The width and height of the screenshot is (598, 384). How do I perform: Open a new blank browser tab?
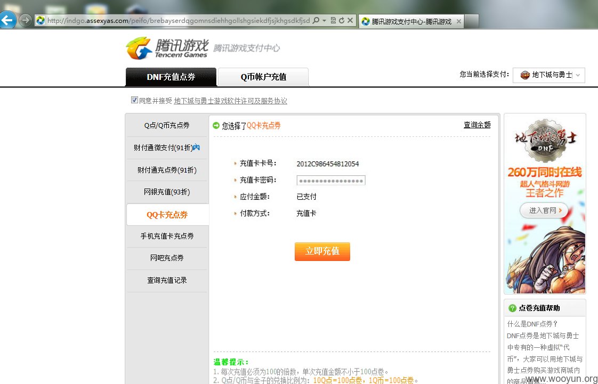(x=472, y=21)
